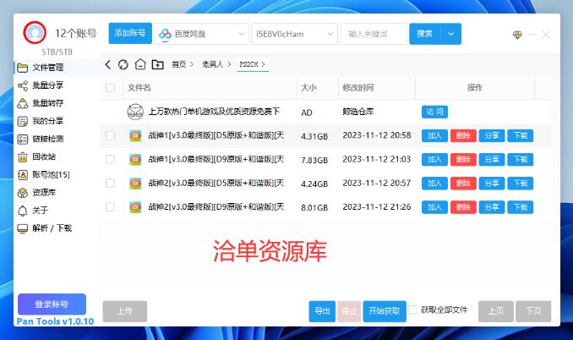Image resolution: width=573 pixels, height=340 pixels.
Task: Click the whale ad logo icon
Action: click(x=135, y=112)
